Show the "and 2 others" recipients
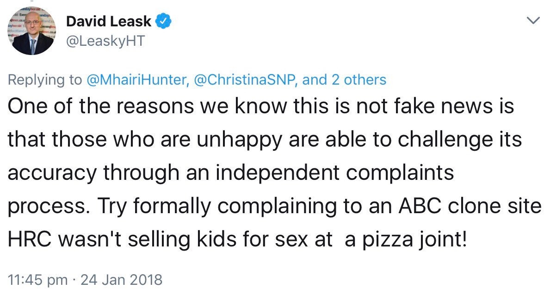 344,80
